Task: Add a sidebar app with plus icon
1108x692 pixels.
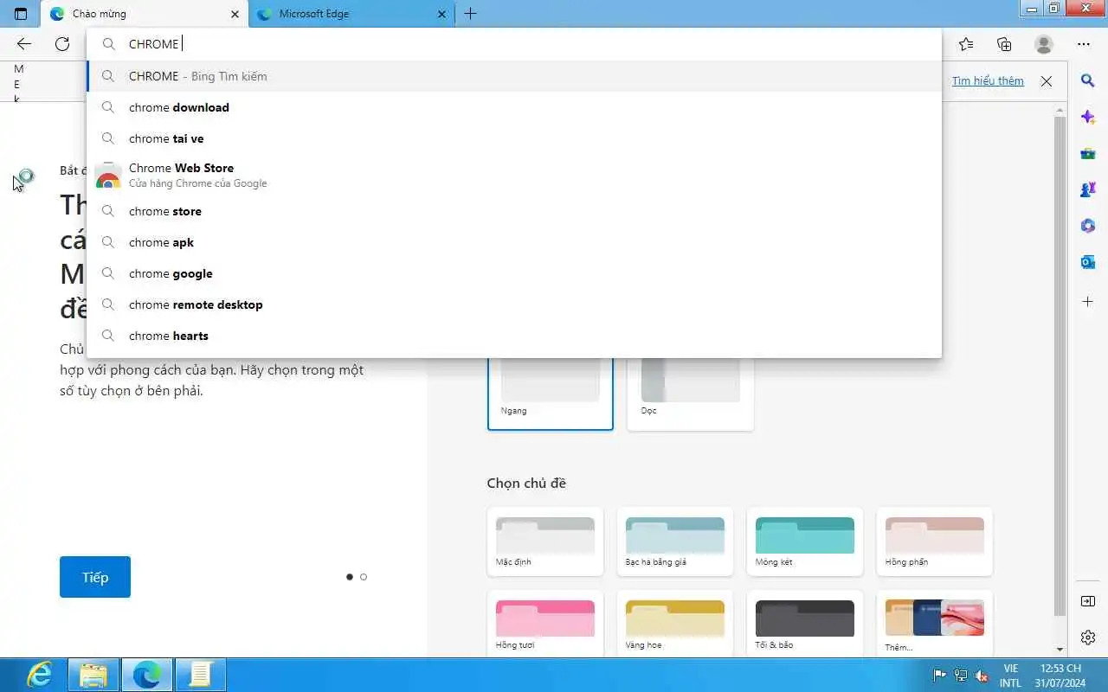Action: pyautogui.click(x=1088, y=302)
